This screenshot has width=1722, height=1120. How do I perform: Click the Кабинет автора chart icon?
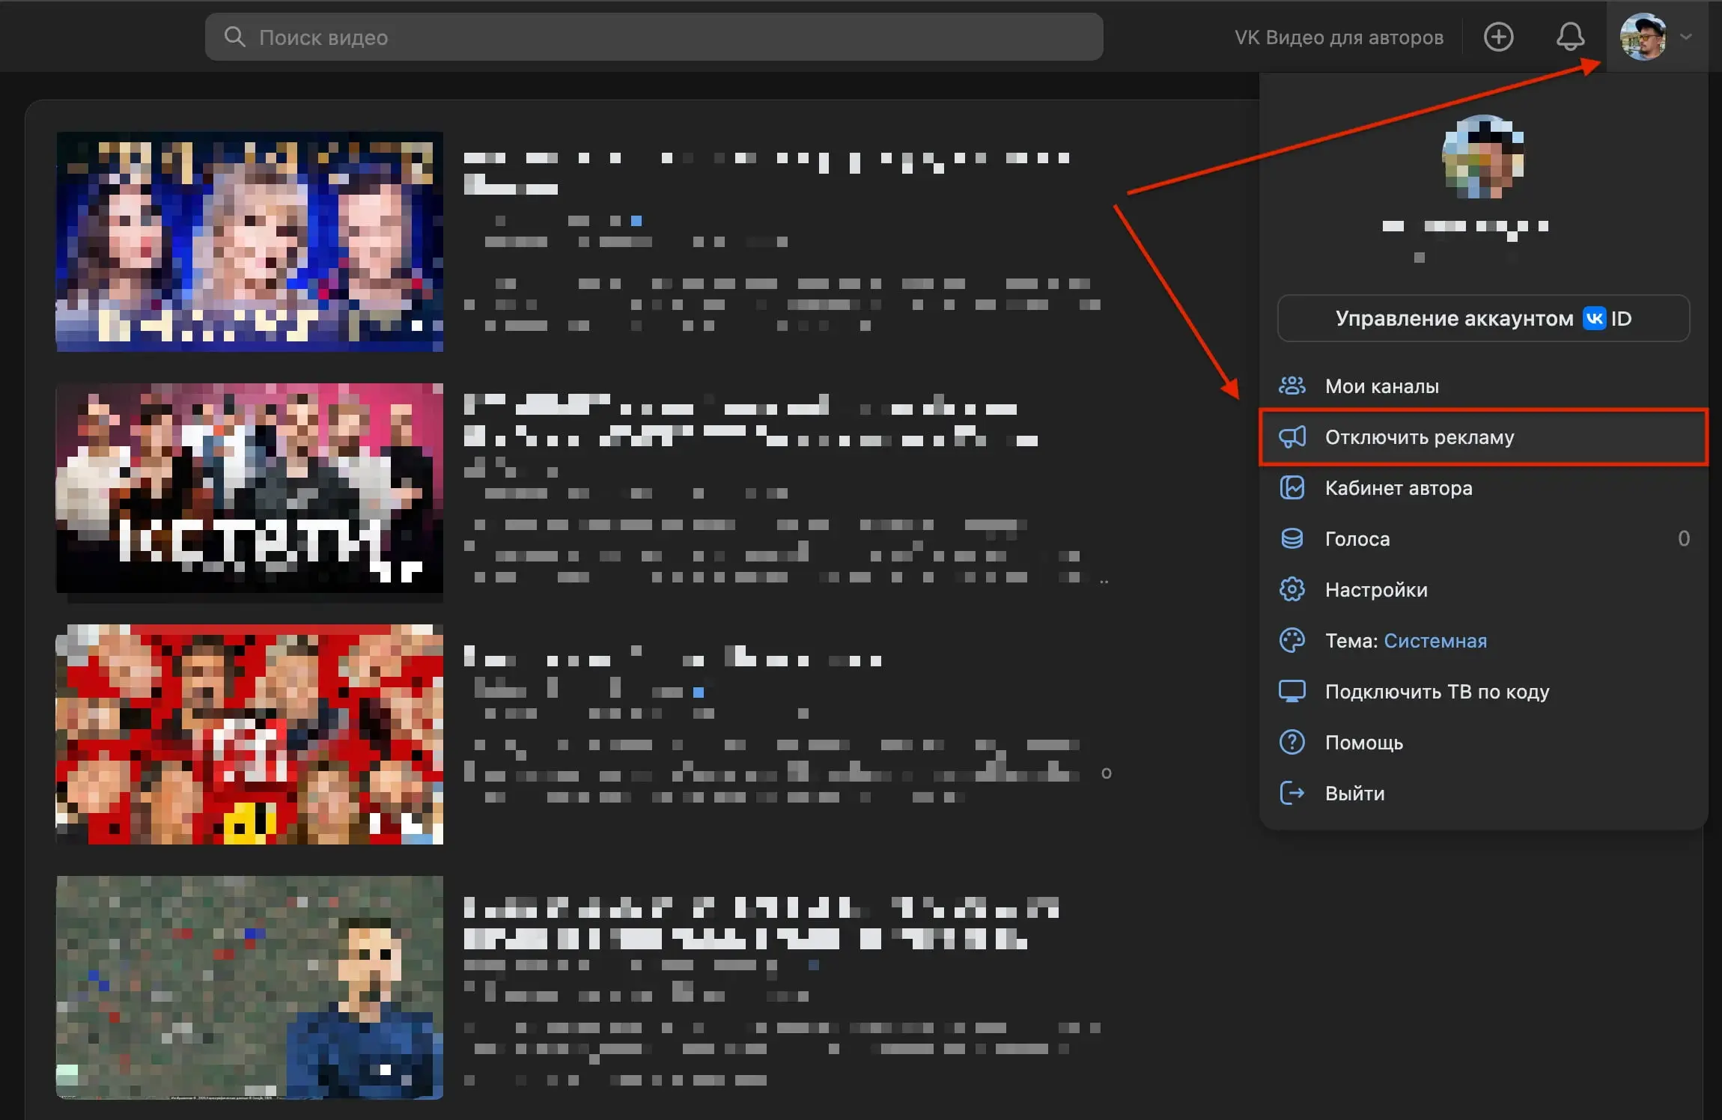point(1291,488)
